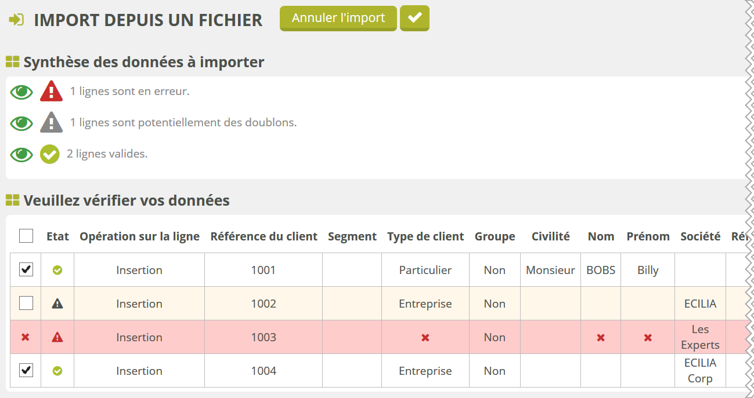754x398 pixels.
Task: Click the Référence du client column header
Action: point(264,236)
